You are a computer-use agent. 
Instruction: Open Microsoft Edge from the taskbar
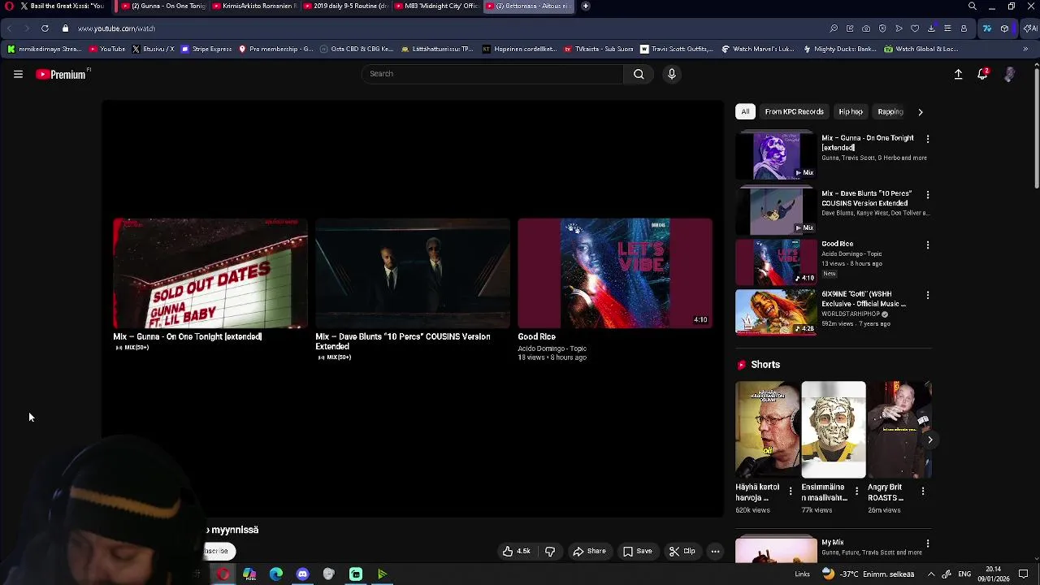[276, 574]
